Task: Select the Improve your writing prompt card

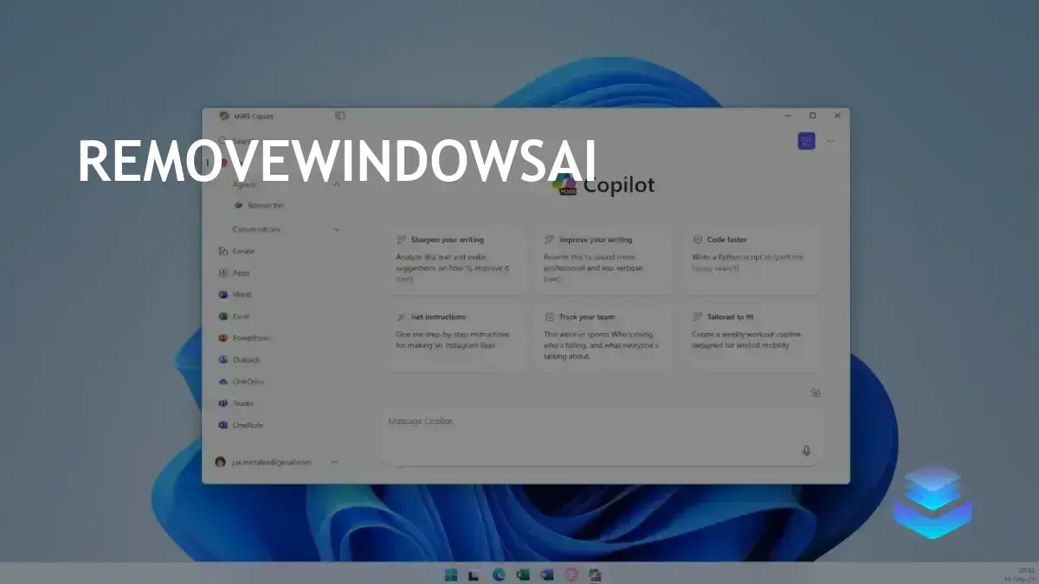Action: click(x=604, y=260)
